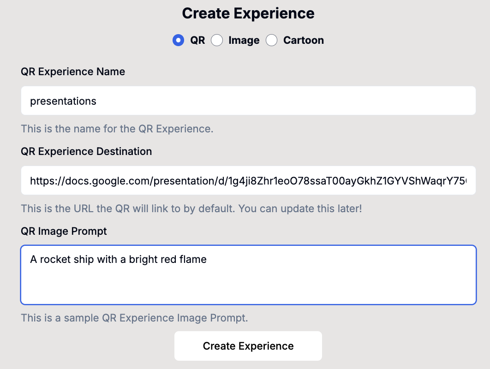The width and height of the screenshot is (490, 369).
Task: Click the Cartoon option label text
Action: (x=303, y=40)
